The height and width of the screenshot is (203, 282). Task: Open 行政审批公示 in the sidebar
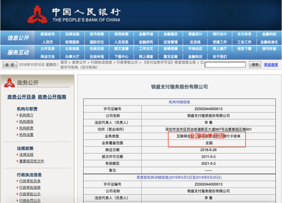(30, 194)
